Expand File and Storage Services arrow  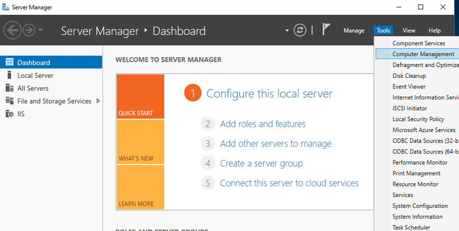[98, 101]
